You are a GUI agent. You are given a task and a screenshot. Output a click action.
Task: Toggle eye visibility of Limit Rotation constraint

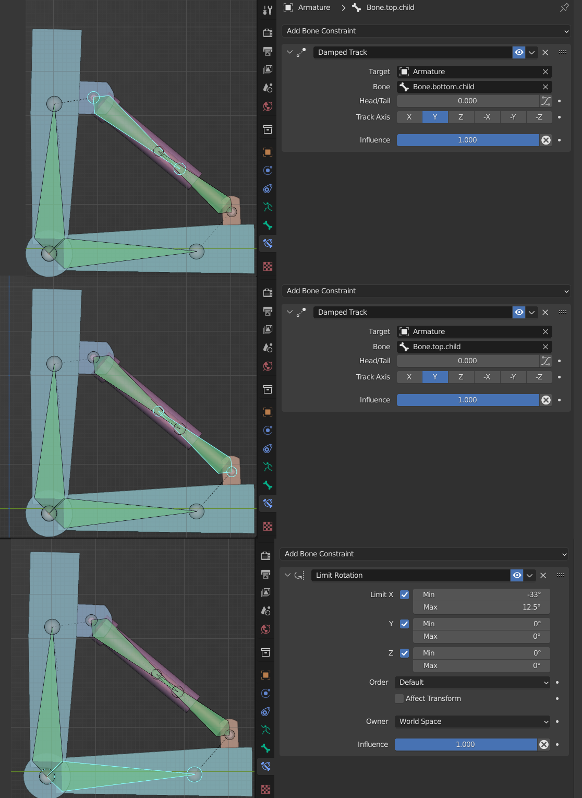click(517, 575)
